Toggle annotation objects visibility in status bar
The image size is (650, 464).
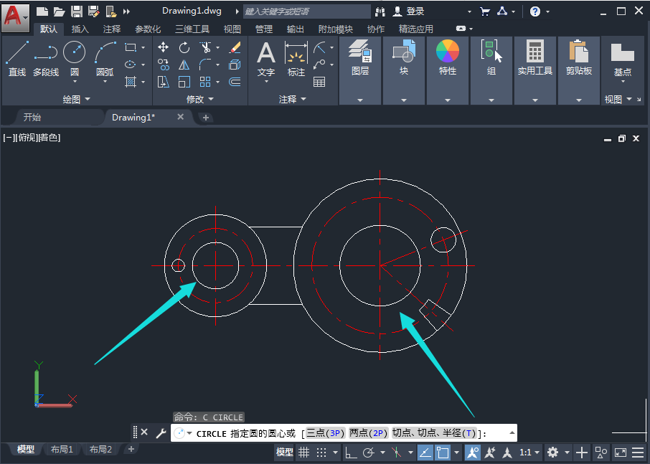(x=473, y=453)
